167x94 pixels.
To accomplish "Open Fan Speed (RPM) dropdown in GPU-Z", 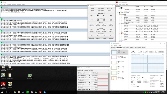I will coord(90,83).
